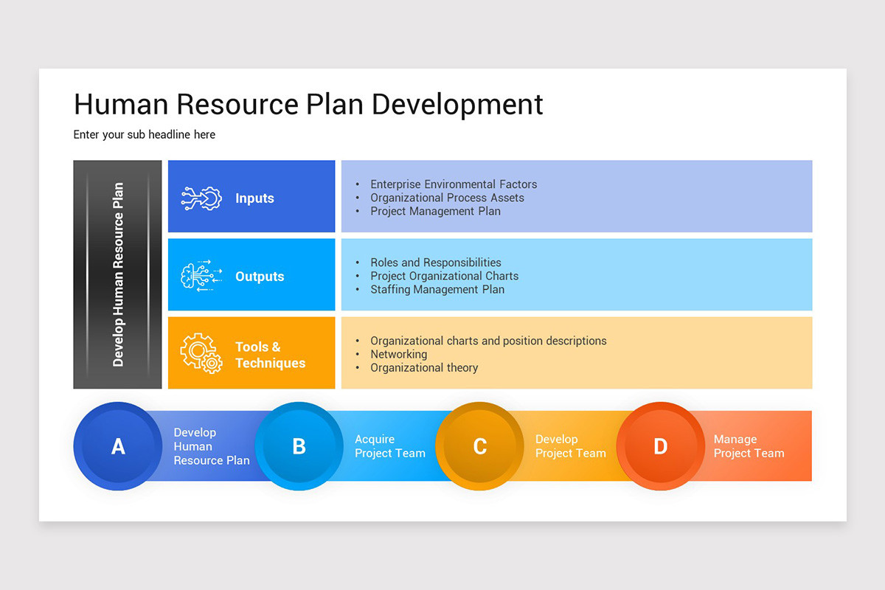Click Acquire Project Team step label
Viewport: 885px width, 590px height.
click(390, 446)
